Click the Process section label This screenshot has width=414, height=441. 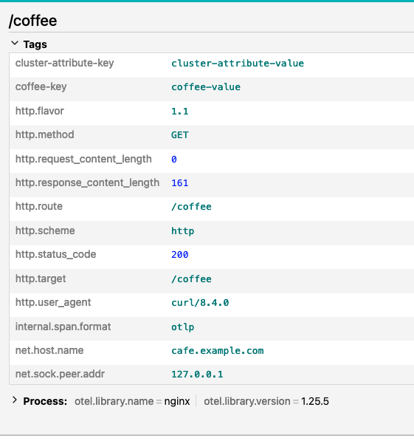45,401
